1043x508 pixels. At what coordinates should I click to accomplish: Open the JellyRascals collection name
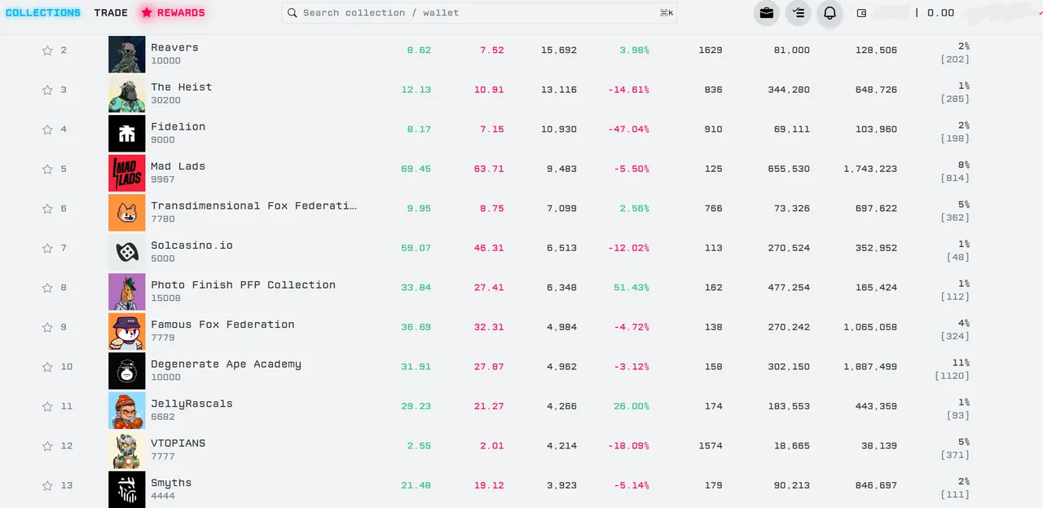(x=191, y=404)
